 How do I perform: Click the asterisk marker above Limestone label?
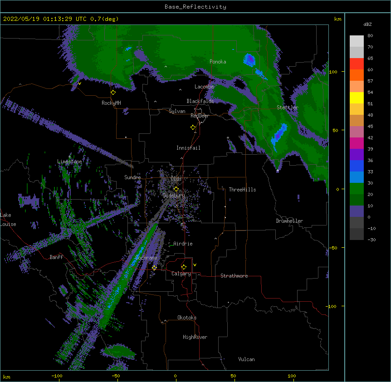(x=69, y=157)
